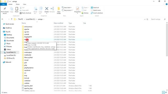Click the search magnifier icon
Image resolution: width=168 pixels, height=94 pixels.
point(165,19)
